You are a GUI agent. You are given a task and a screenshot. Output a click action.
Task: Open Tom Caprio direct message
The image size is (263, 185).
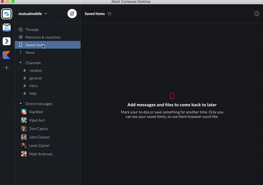click(x=48, y=129)
